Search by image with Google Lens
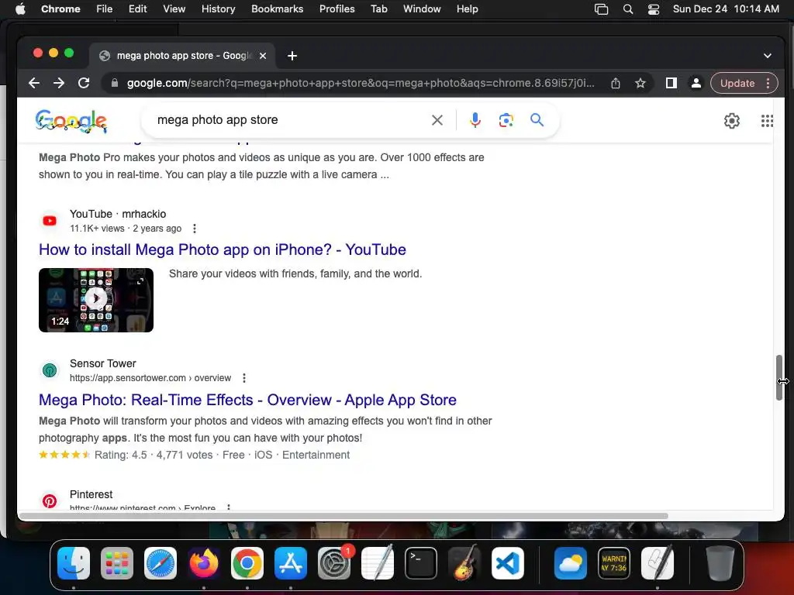This screenshot has width=794, height=595. 506,120
